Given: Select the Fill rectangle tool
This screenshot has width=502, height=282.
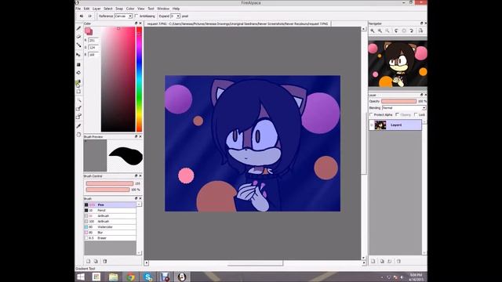Looking at the screenshot, I should click(x=78, y=64).
